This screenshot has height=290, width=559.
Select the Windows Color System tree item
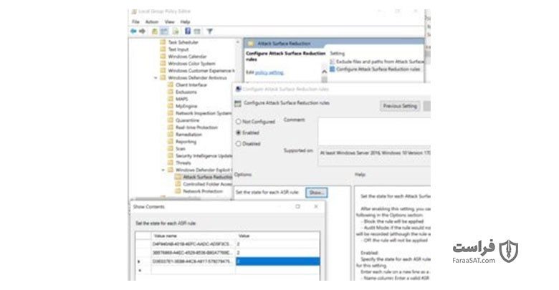click(191, 64)
